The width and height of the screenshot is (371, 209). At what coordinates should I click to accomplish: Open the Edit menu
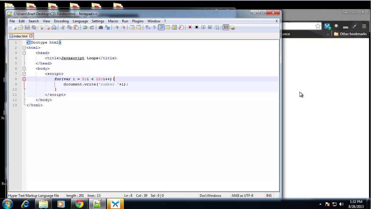pyautogui.click(x=22, y=21)
